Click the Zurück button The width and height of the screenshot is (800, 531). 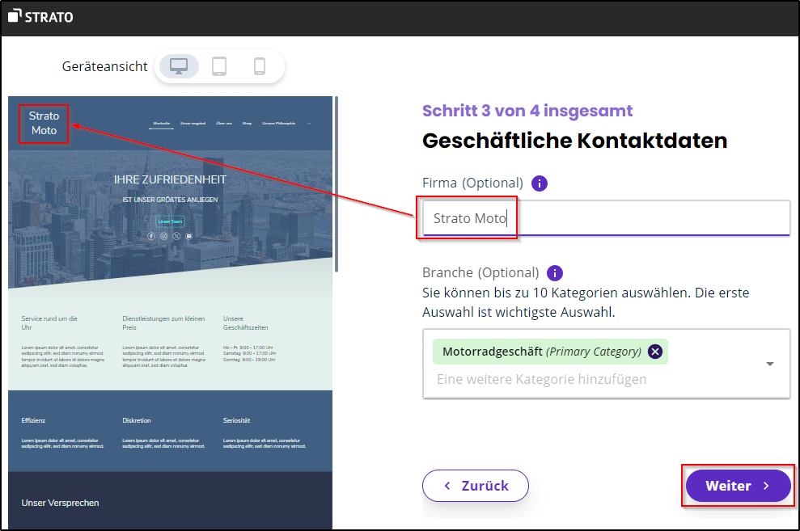[475, 486]
